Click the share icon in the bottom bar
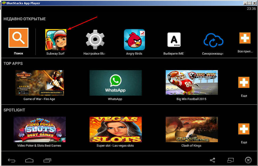This screenshot has width=258, height=166. (x=213, y=160)
